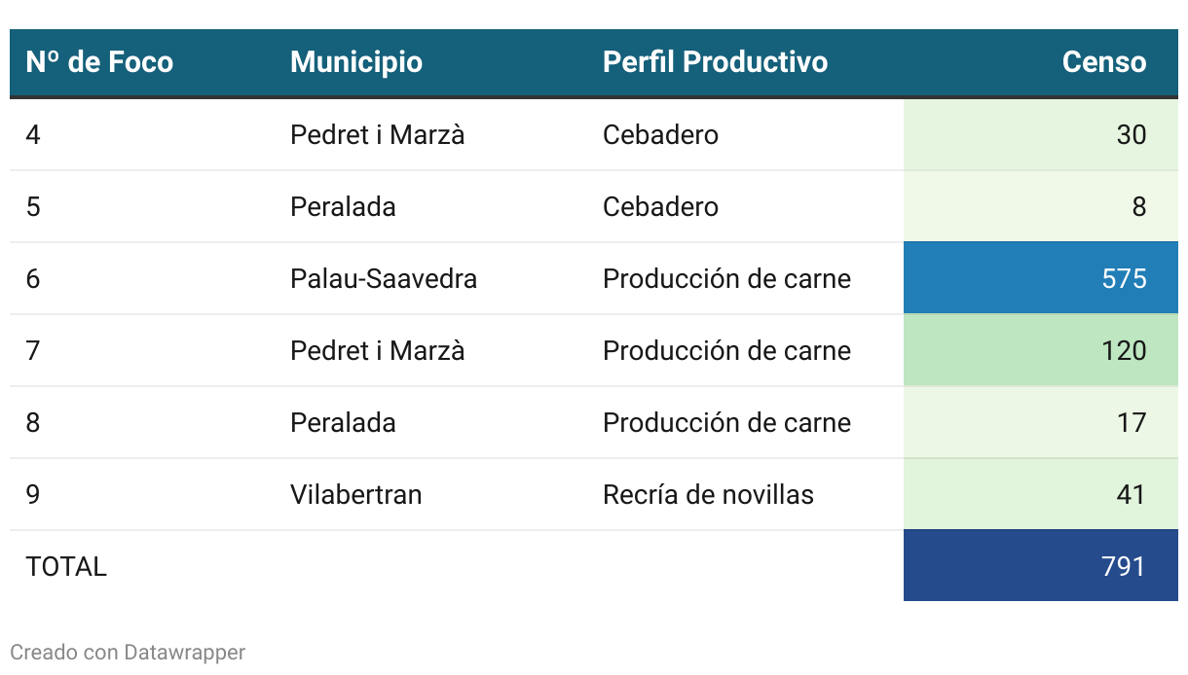The width and height of the screenshot is (1188, 675).
Task: Click the dark blue 791 total cell
Action: pos(1040,566)
